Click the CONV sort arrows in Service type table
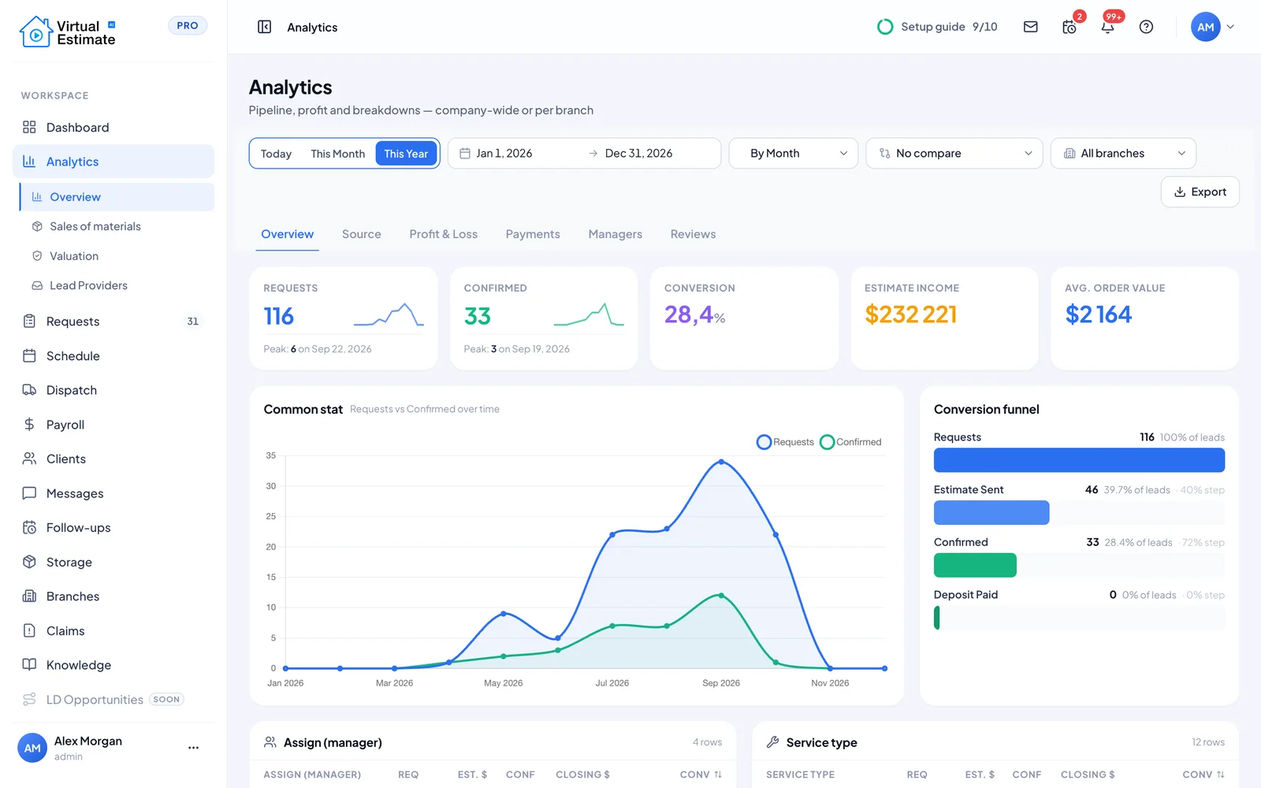1261x788 pixels. coord(1221,775)
